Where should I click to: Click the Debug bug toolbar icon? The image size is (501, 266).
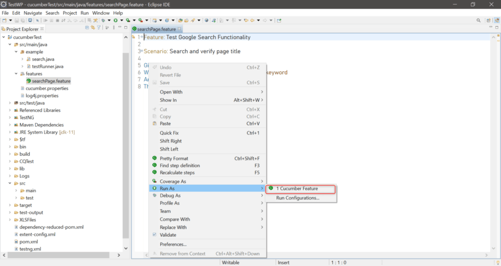point(103,21)
